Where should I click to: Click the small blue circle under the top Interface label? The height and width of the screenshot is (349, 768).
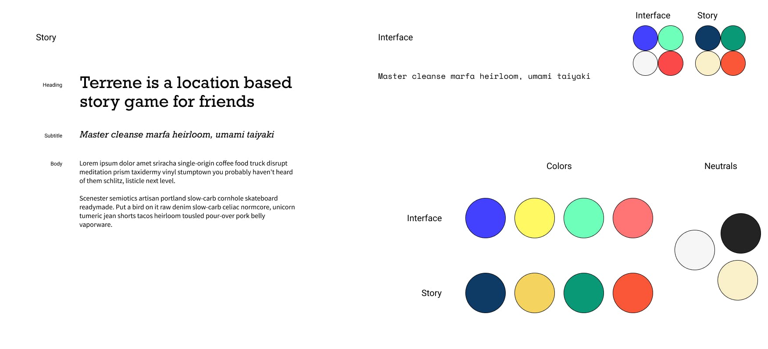(645, 38)
